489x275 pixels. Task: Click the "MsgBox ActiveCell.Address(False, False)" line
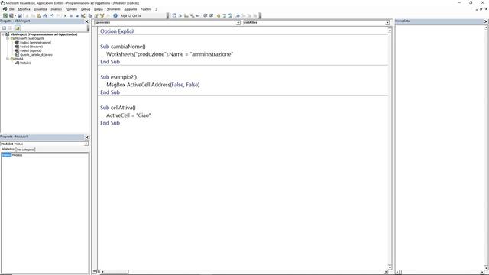(x=153, y=85)
